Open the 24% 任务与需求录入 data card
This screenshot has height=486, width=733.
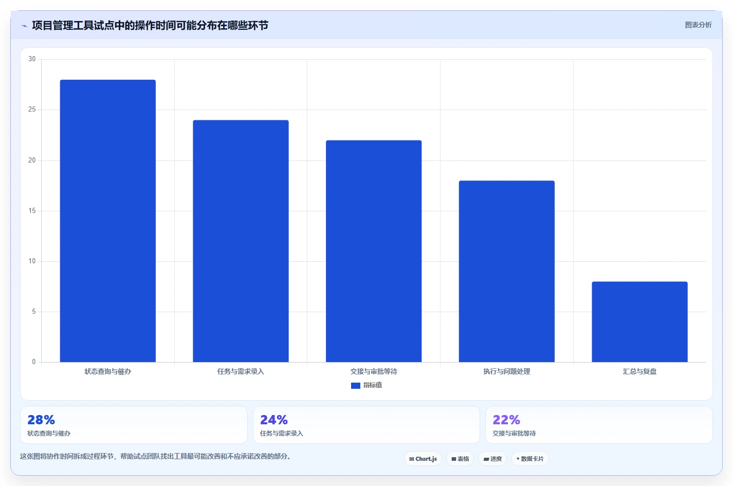point(367,425)
